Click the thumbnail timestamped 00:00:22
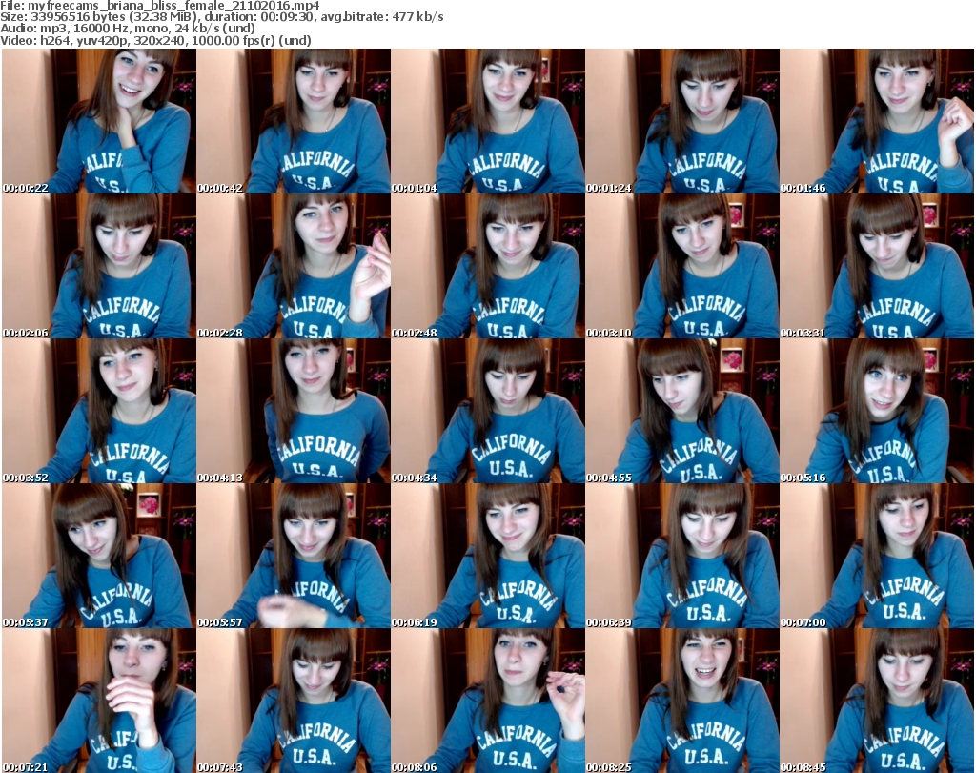 click(x=98, y=121)
